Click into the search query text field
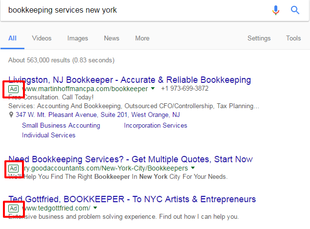 136,10
